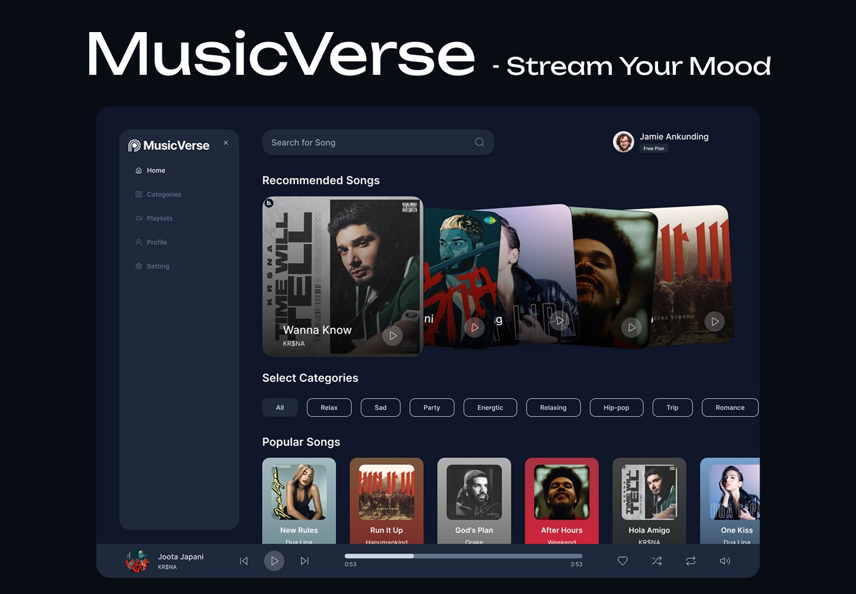
Task: Toggle shuffle mode
Action: click(657, 561)
